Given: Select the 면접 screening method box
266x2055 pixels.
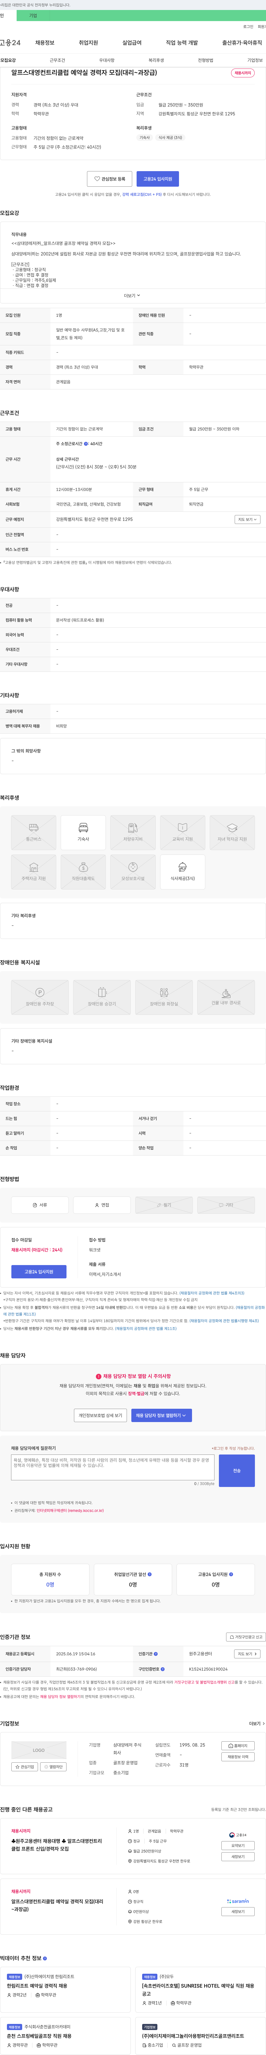Looking at the screenshot, I should pyautogui.click(x=102, y=1205).
